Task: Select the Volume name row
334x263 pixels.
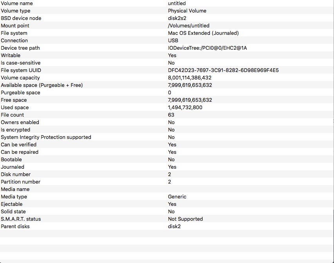Action: point(167,4)
